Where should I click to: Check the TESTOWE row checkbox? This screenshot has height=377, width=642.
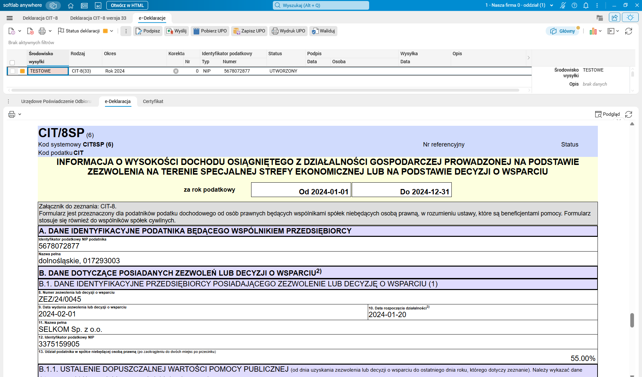pyautogui.click(x=12, y=71)
